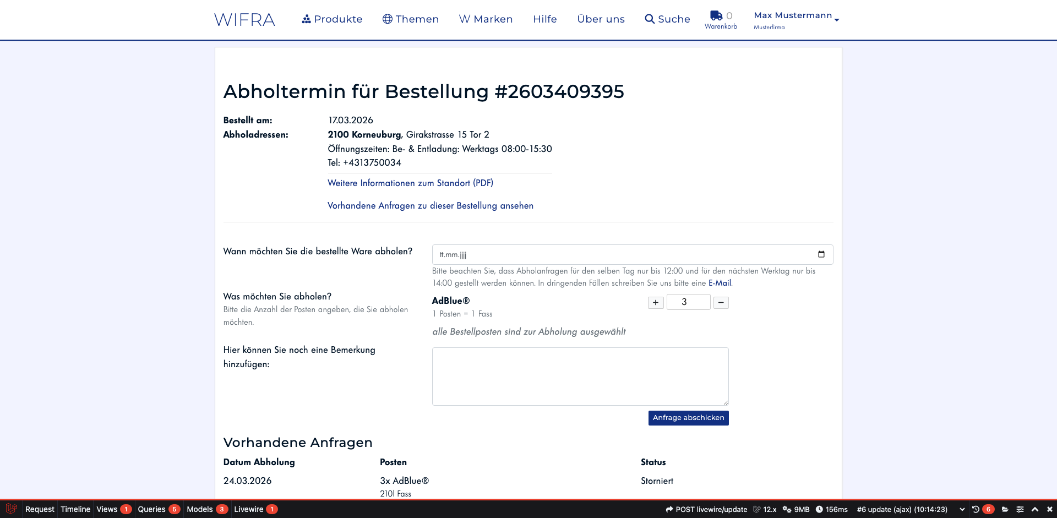
Task: Open the debugbar folder icon
Action: pos(1005,509)
